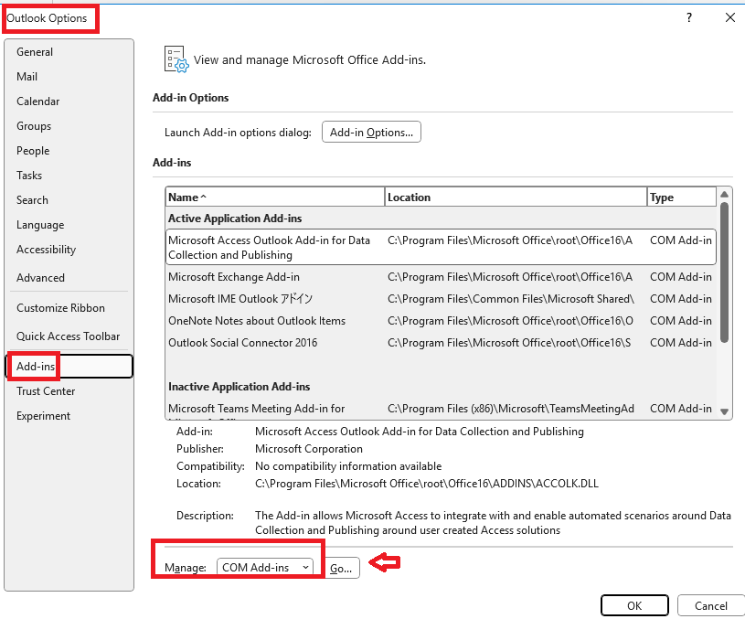Select Microsoft Teams Meeting Add-in row

(x=441, y=409)
